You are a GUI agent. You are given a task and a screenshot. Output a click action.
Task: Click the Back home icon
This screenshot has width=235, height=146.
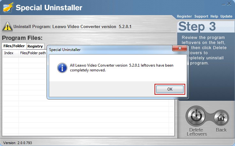click(221, 118)
